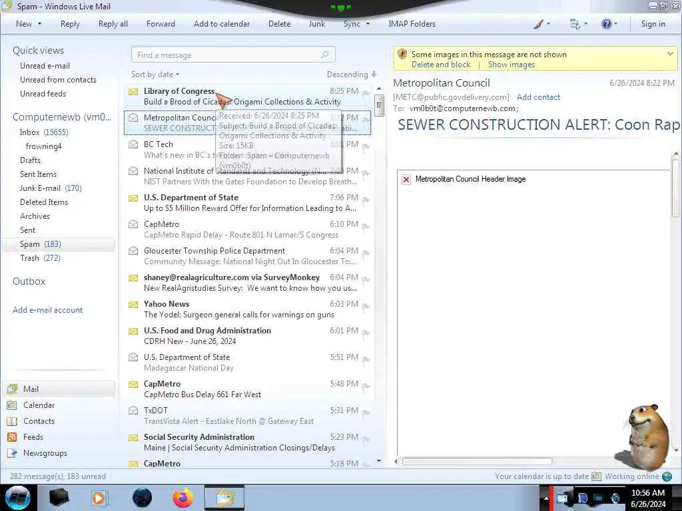Click the Add contact link
This screenshot has width=682, height=511.
[x=538, y=97]
